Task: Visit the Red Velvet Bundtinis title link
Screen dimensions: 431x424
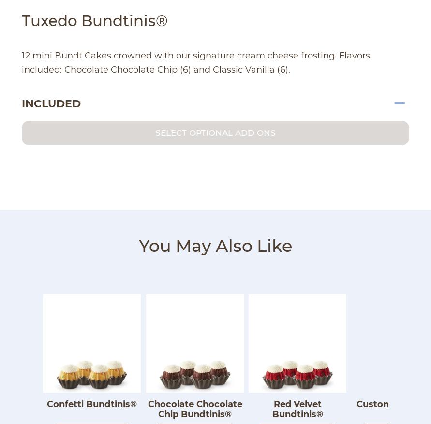Action: coord(297,409)
